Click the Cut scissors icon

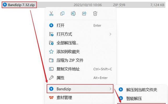(x=51, y=14)
